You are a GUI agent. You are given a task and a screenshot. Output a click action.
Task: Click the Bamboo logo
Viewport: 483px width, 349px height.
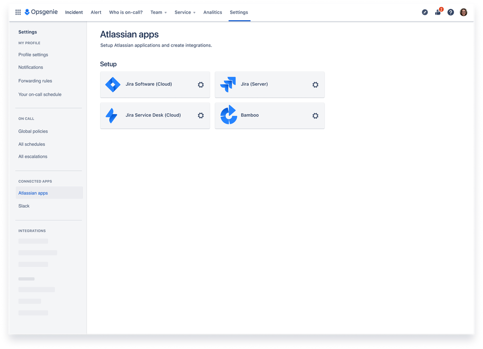click(229, 115)
